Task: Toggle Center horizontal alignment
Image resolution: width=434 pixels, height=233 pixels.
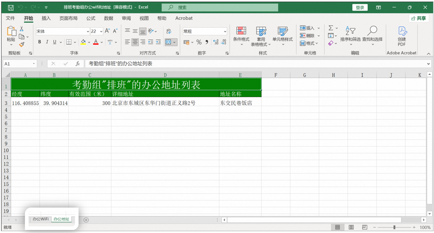Action: (x=135, y=42)
